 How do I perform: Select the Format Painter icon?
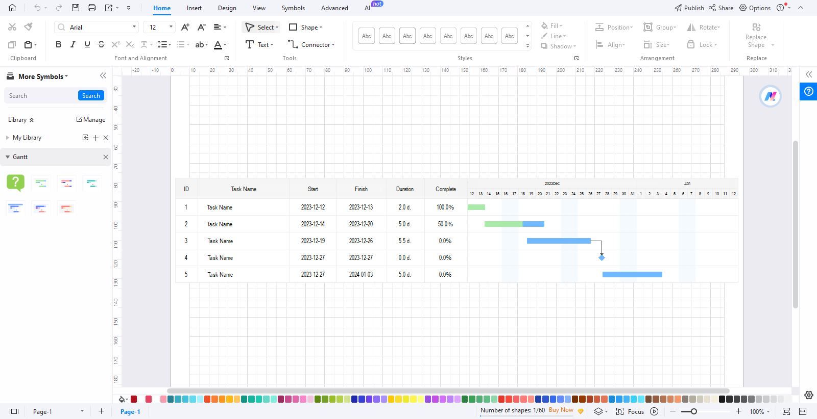pyautogui.click(x=29, y=27)
